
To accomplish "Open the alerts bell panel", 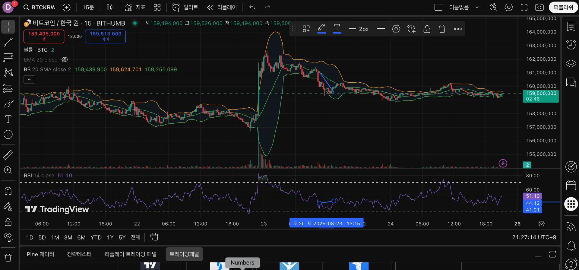I will [571, 246].
